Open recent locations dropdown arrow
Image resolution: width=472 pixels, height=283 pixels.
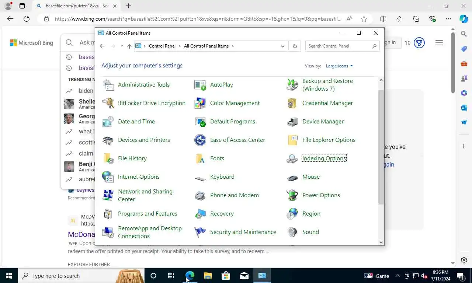tap(122, 46)
